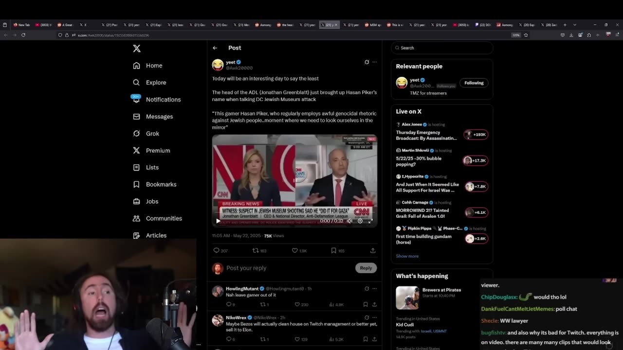Open Messages in the sidebar
623x350 pixels.
click(152, 117)
